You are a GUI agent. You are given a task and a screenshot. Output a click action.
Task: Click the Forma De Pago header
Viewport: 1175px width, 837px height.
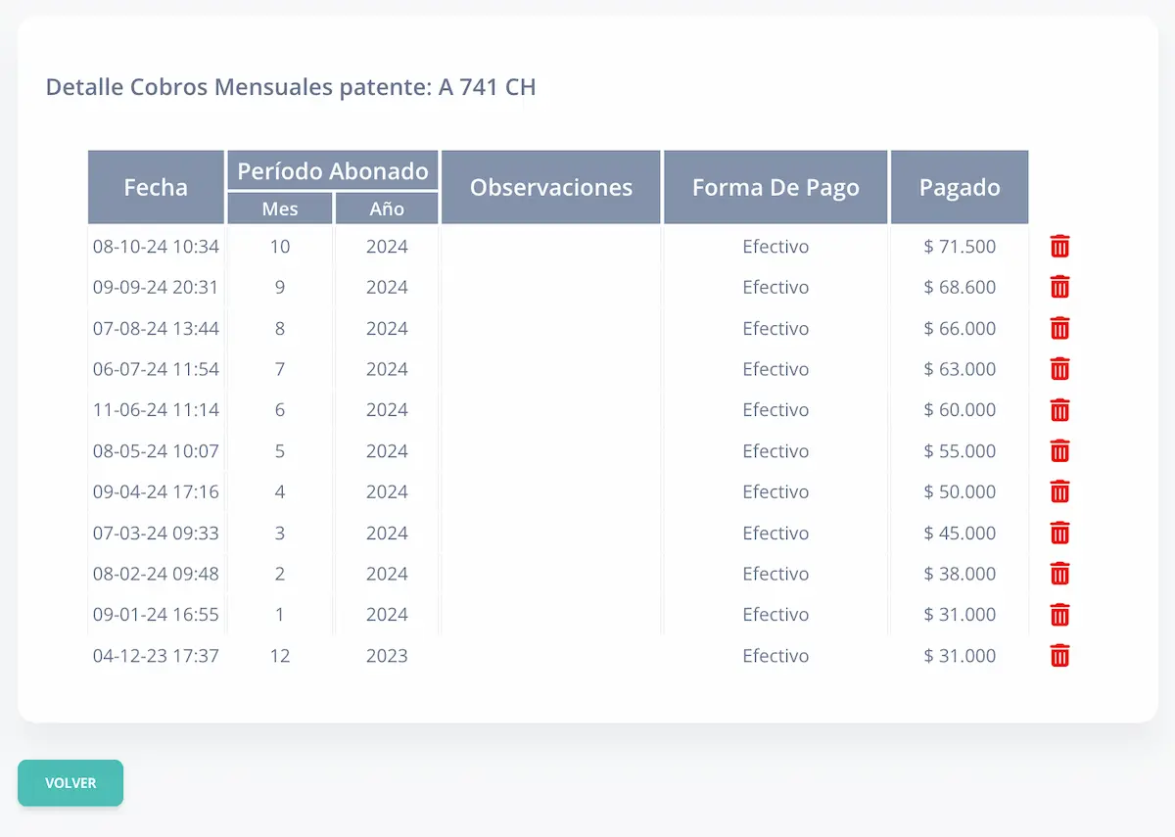[775, 186]
